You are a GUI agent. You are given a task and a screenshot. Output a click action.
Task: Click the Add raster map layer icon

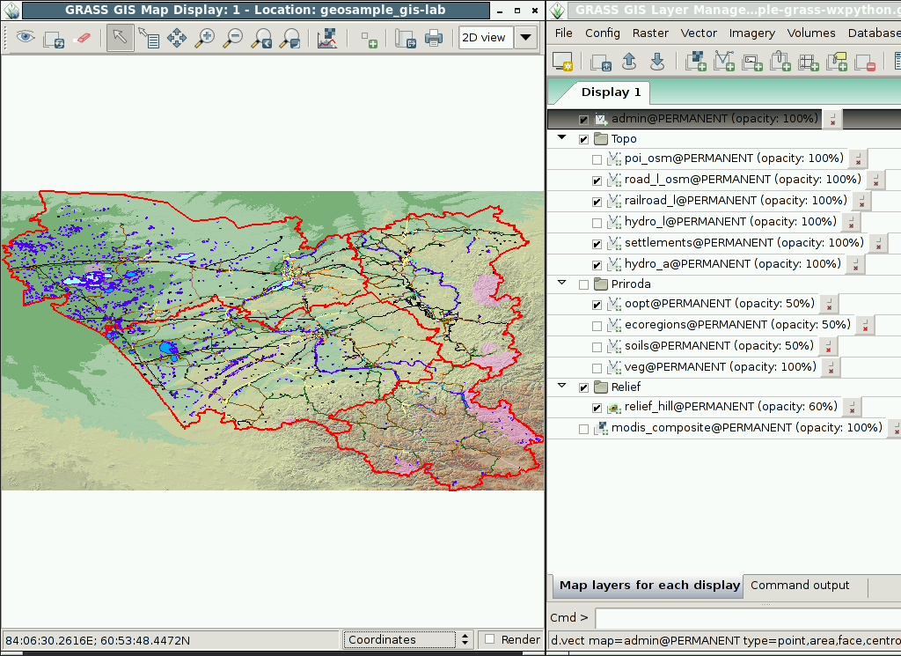(696, 61)
